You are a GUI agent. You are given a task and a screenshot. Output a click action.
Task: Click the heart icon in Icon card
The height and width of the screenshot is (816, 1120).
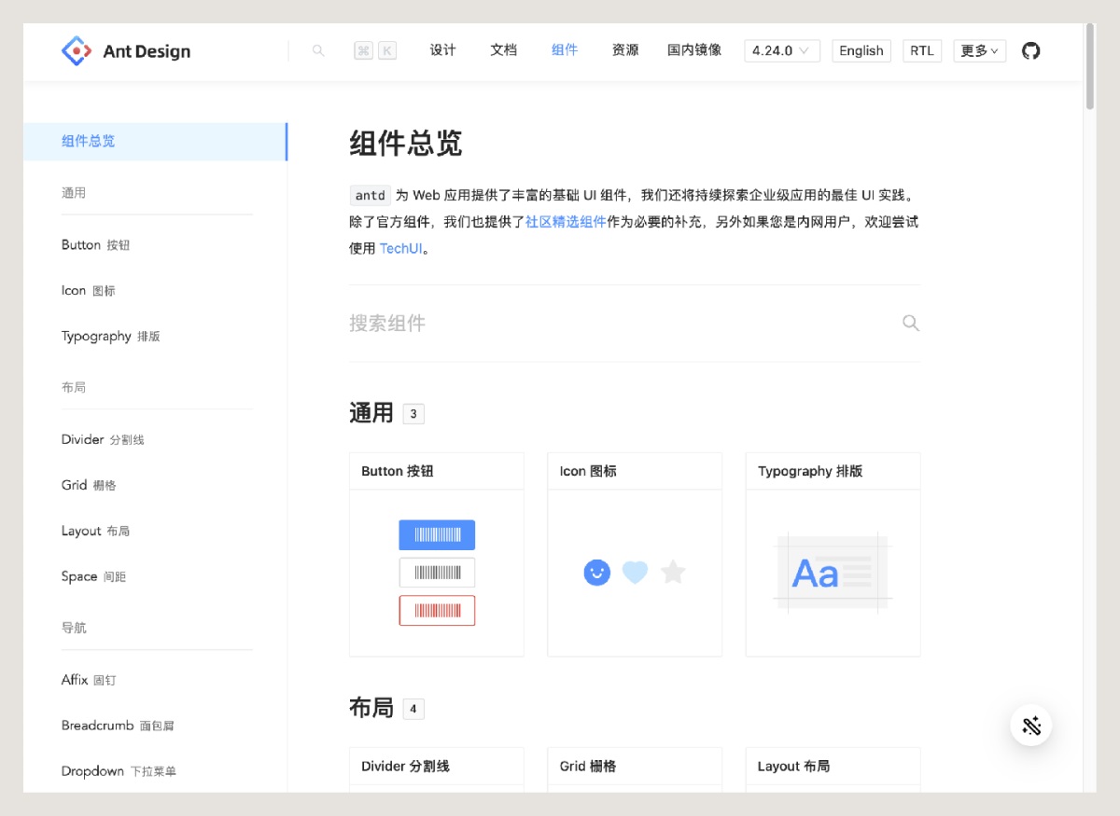635,572
